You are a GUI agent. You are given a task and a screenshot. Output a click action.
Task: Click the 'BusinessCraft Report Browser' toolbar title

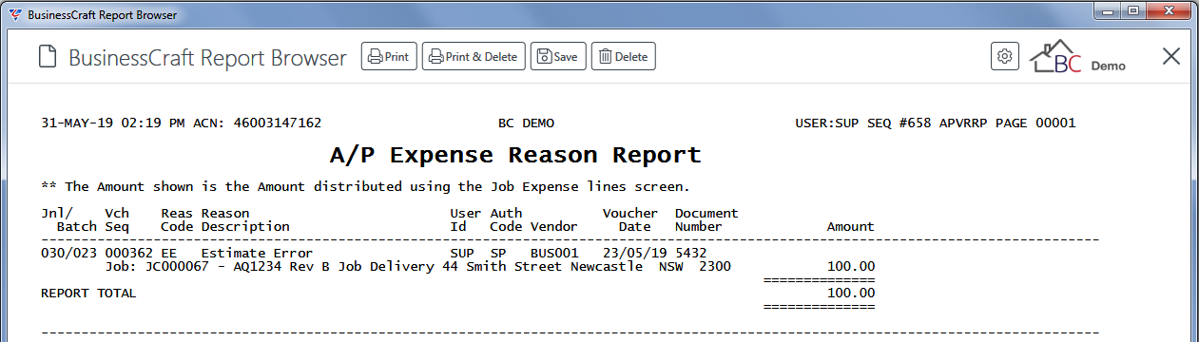coord(207,58)
